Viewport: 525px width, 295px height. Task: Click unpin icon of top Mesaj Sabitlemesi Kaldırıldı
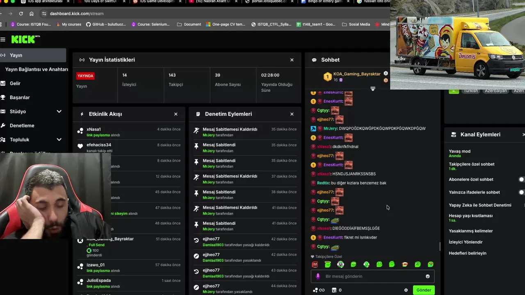pos(196,130)
